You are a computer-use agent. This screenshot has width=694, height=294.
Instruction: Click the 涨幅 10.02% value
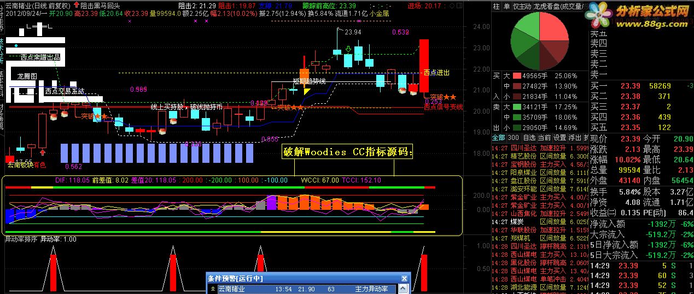[627, 160]
